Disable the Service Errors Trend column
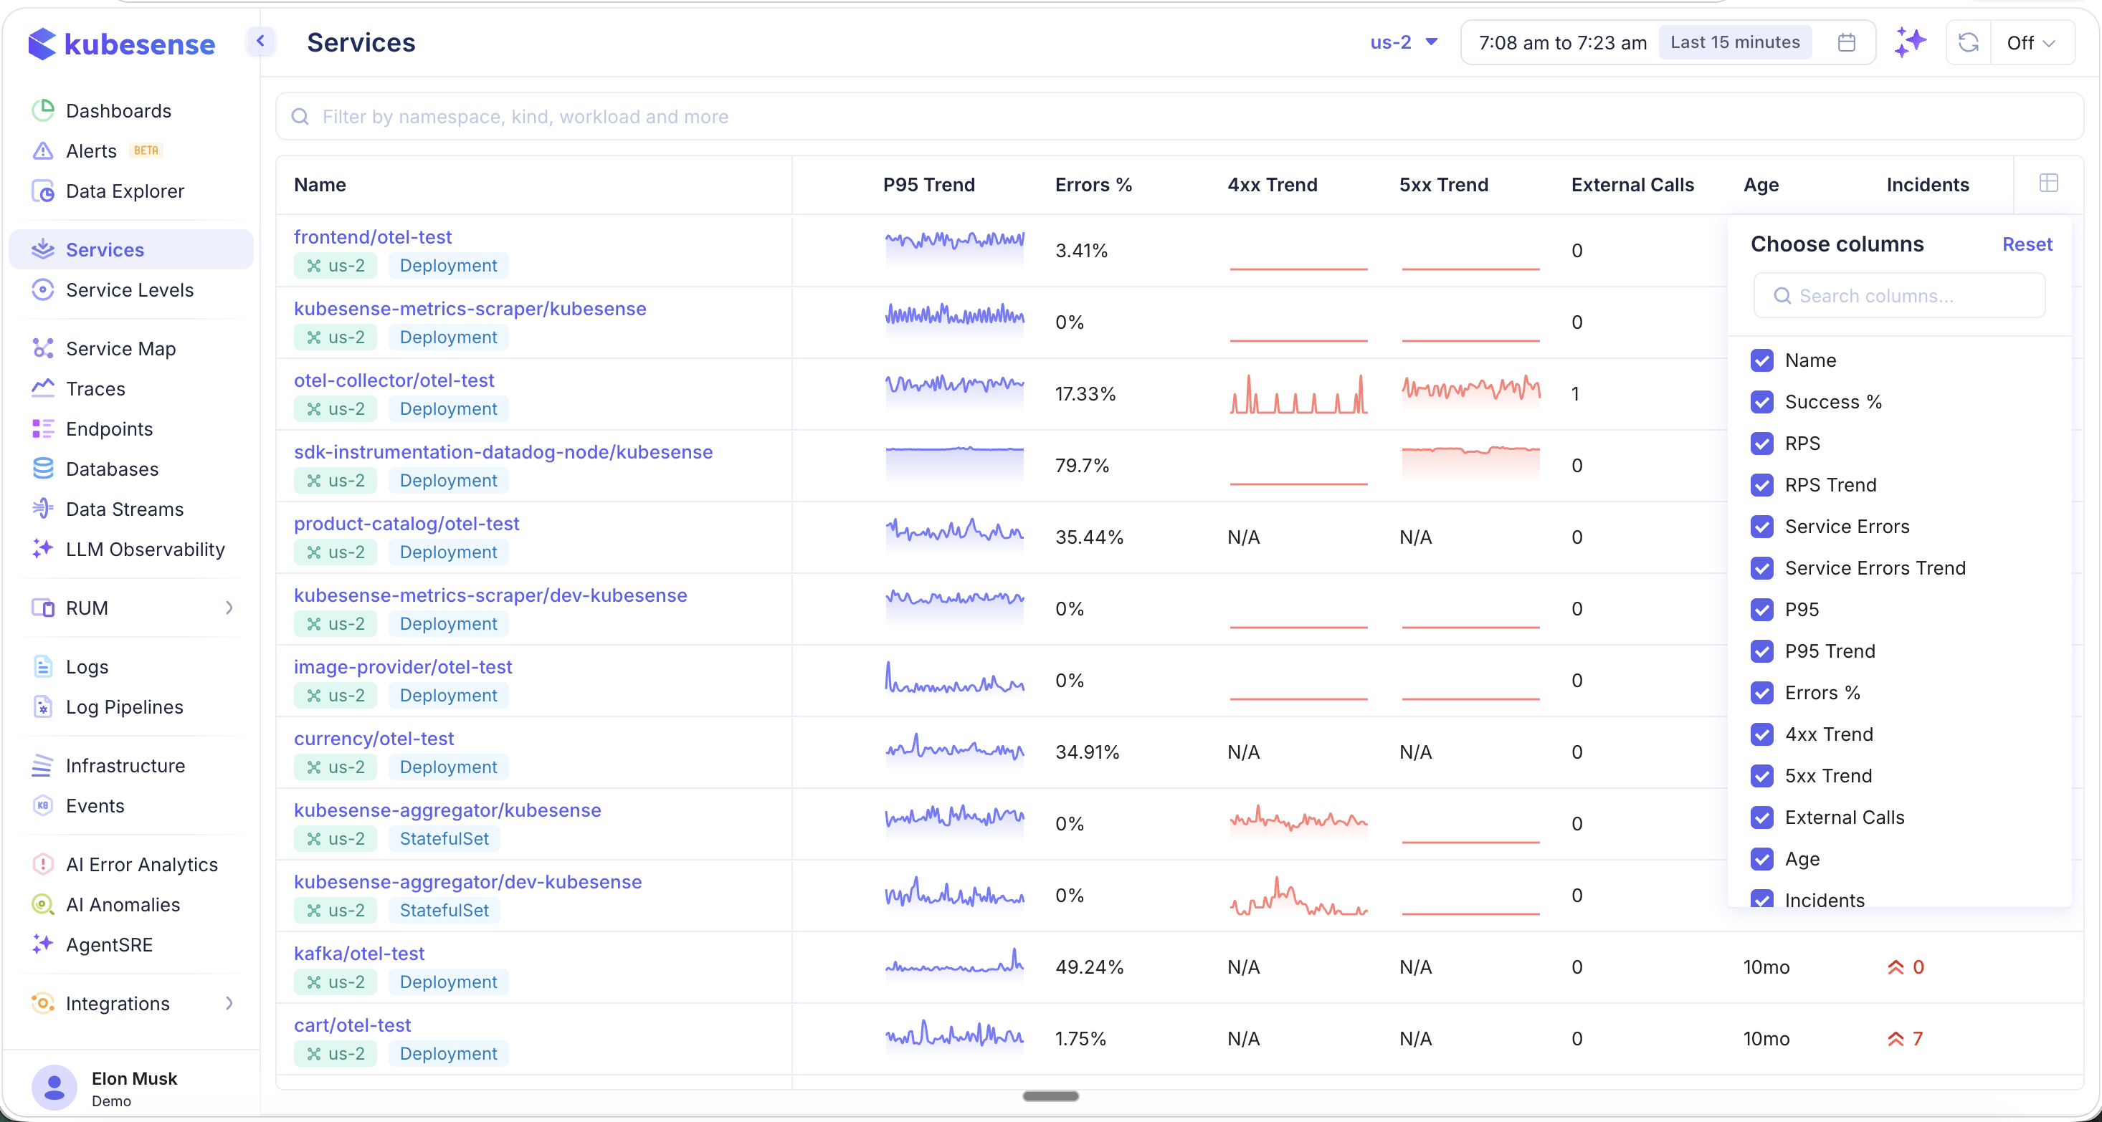2102x1122 pixels. [x=1763, y=568]
